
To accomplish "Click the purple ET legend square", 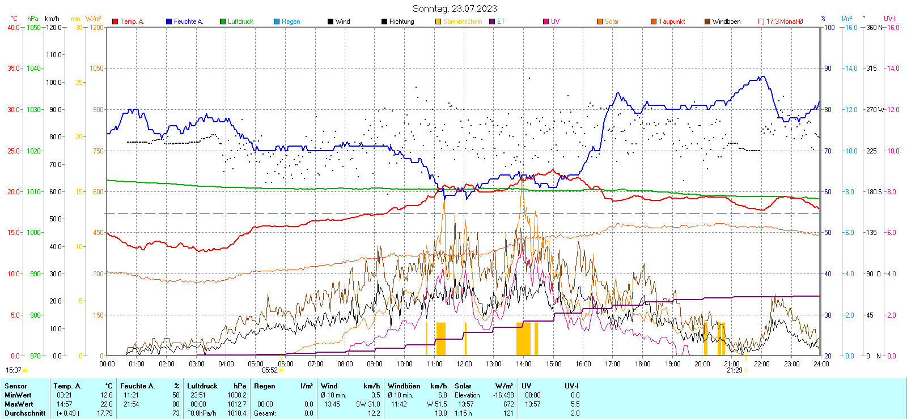I will click(492, 22).
